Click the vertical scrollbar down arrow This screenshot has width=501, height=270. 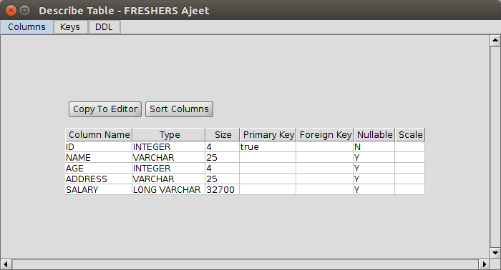[495, 253]
